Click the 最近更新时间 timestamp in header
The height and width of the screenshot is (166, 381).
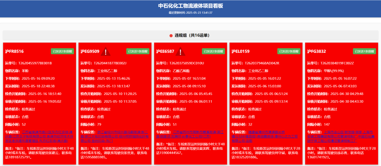190,13
